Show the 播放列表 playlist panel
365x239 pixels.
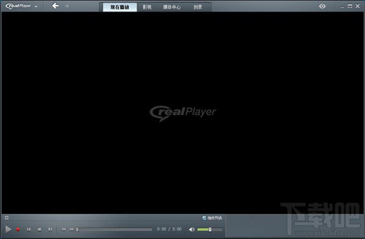pos(212,218)
